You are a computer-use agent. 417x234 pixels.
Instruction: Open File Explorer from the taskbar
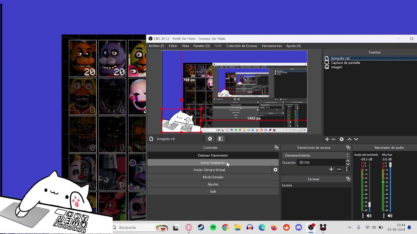[x=237, y=227]
